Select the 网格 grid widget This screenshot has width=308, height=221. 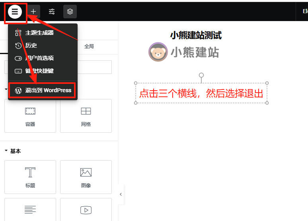coord(86,116)
